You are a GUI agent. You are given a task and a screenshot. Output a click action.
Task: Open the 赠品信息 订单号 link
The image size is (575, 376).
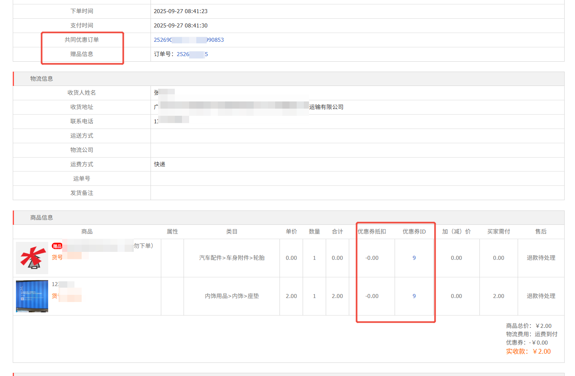point(192,54)
